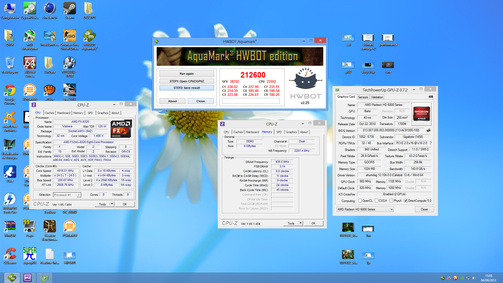Image resolution: width=503 pixels, height=283 pixels.
Task: Open the CCleaner desktop icon
Action: pyautogui.click(x=10, y=256)
